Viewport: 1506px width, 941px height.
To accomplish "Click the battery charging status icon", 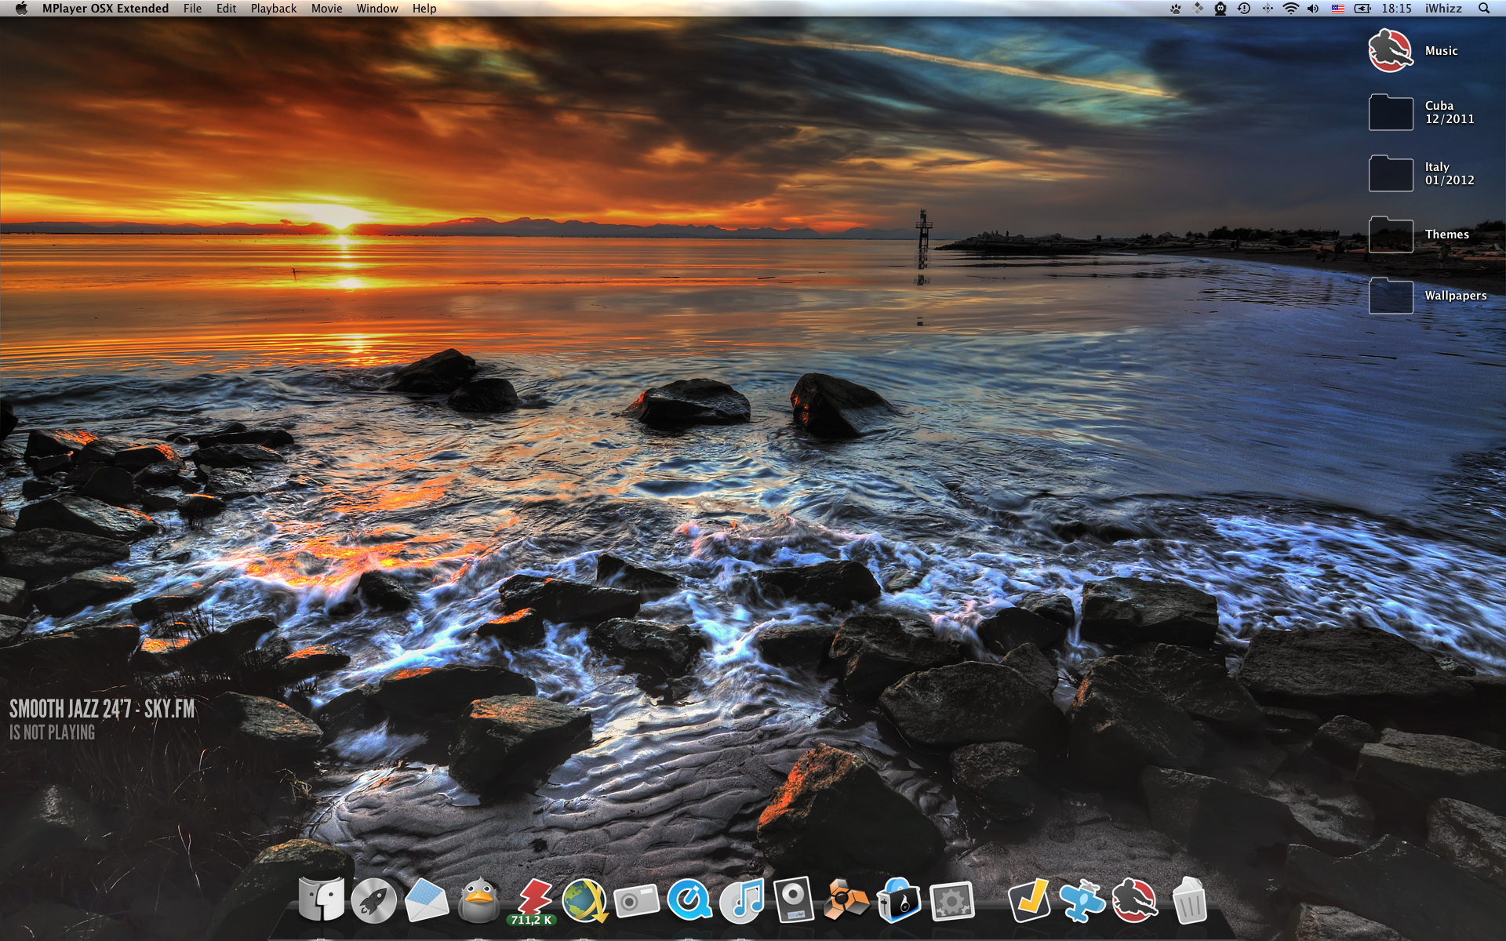I will (1363, 9).
